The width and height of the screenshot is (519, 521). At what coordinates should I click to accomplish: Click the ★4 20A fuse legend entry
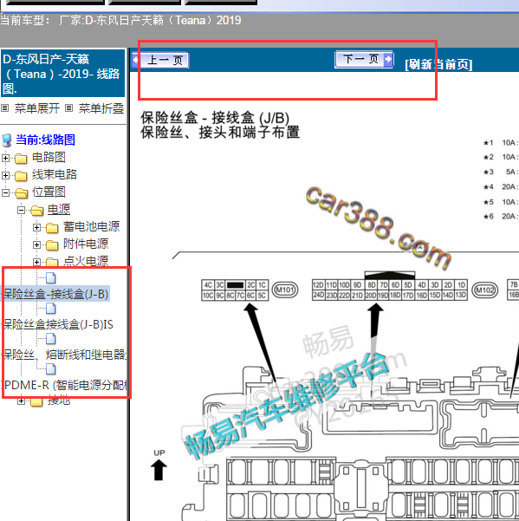coord(501,186)
